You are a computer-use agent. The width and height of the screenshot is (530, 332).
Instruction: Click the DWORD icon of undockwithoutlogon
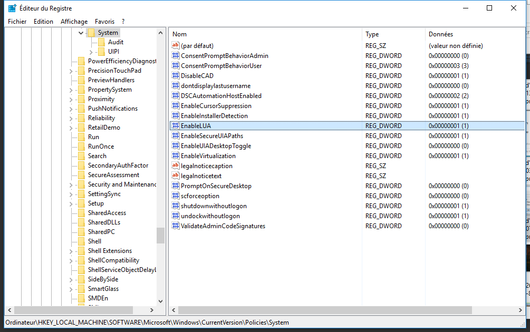[x=176, y=216]
